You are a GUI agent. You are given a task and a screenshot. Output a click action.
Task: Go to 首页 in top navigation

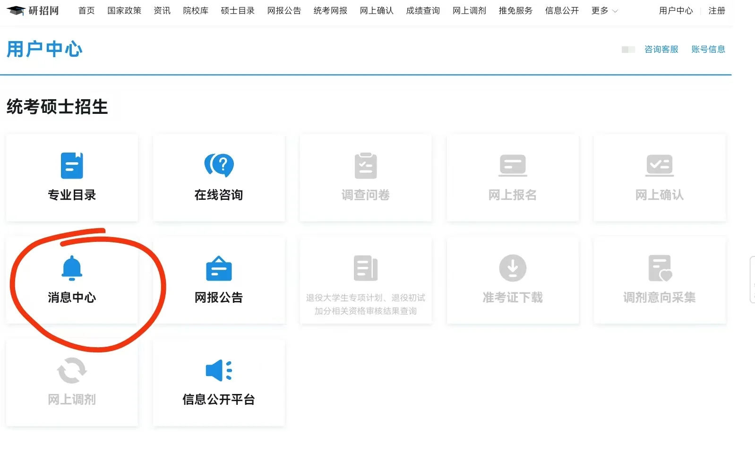(86, 10)
